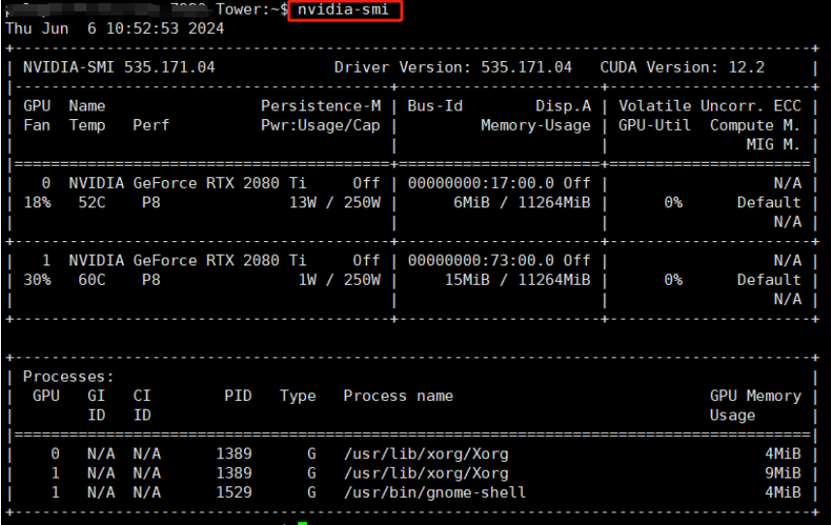Click the Bus-Id column header
The width and height of the screenshot is (831, 525).
tap(435, 106)
